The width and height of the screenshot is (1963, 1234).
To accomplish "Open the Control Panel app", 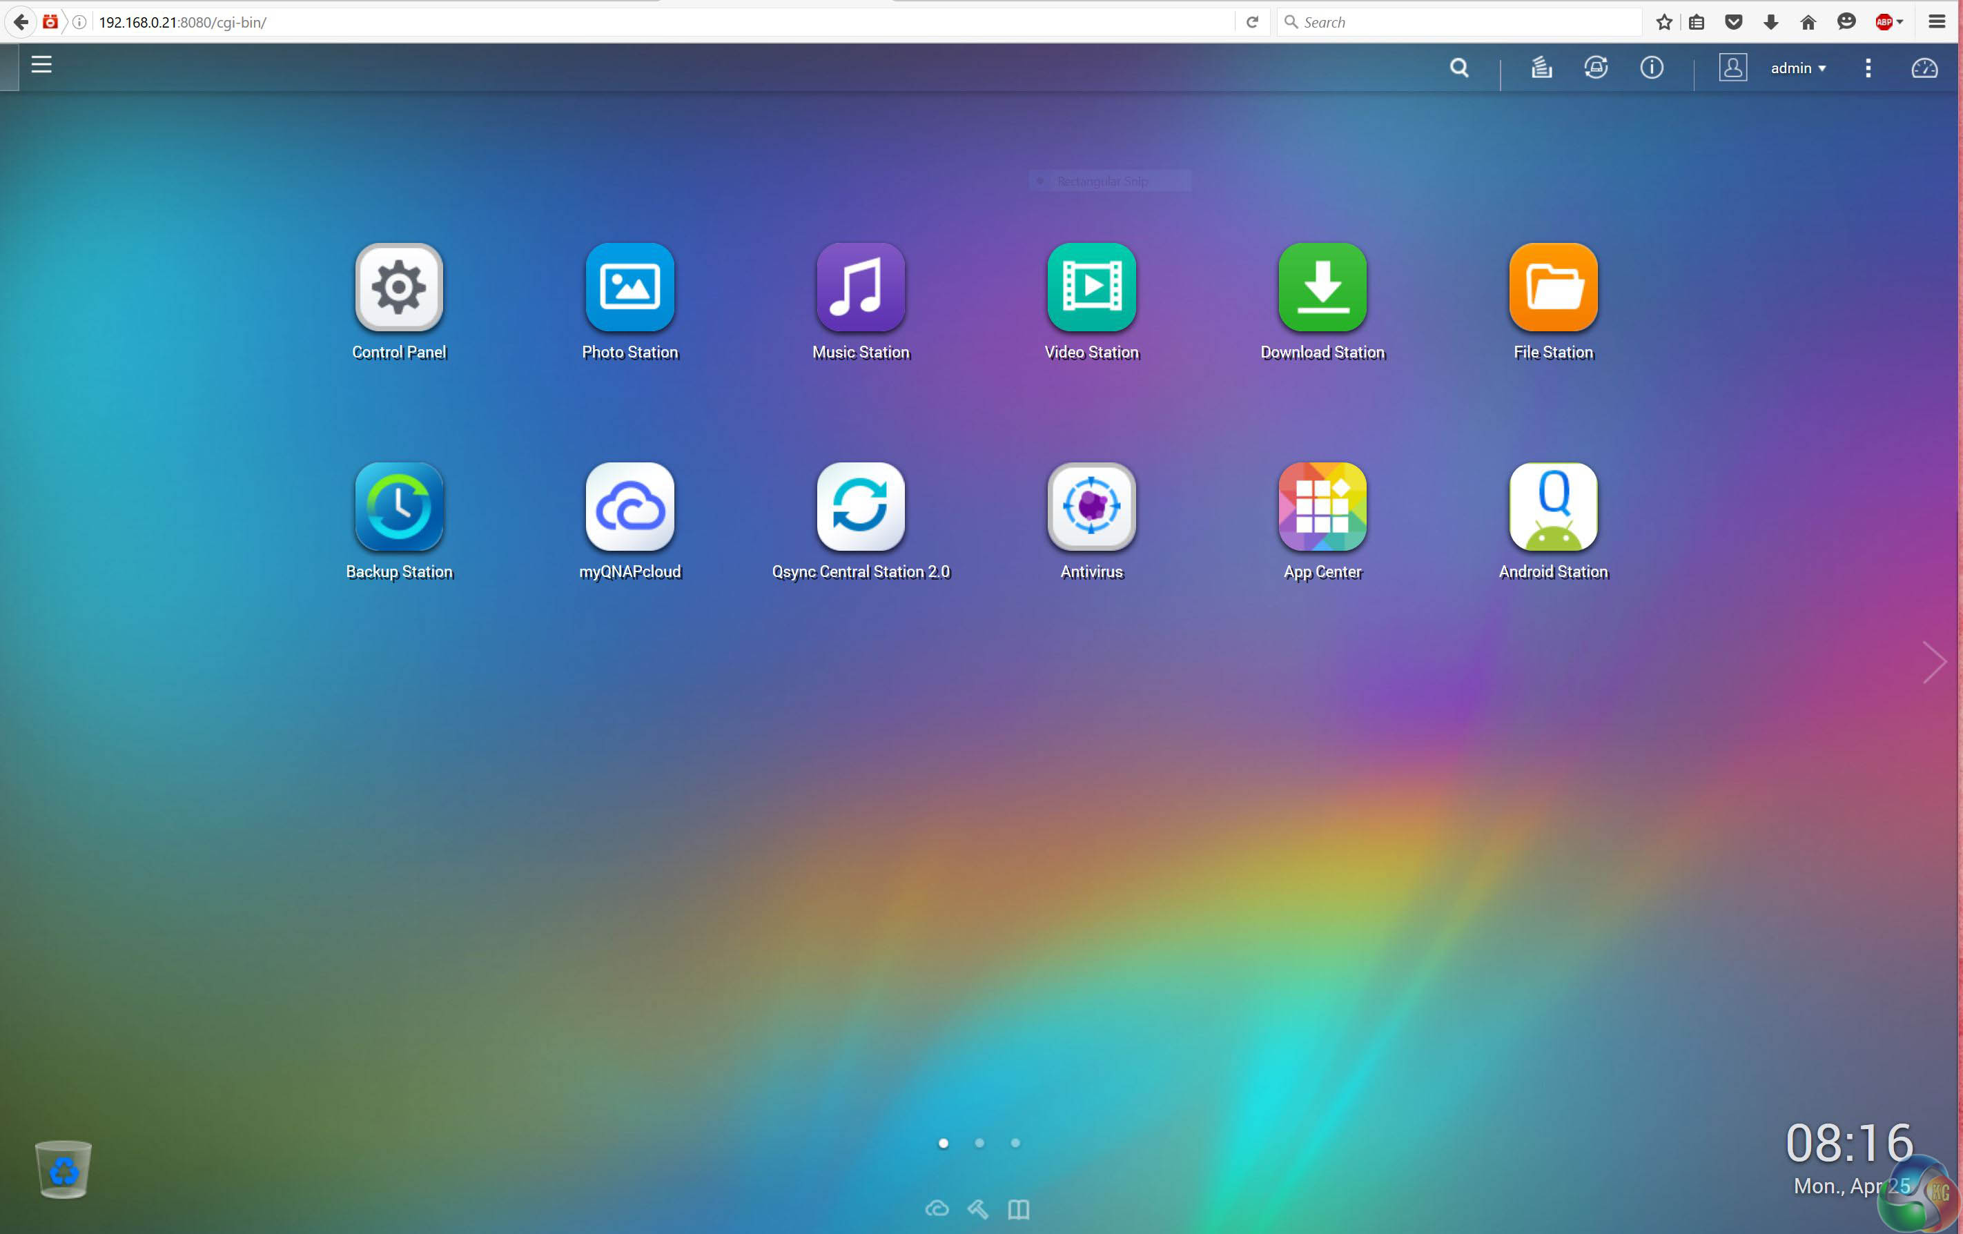I will coord(399,287).
